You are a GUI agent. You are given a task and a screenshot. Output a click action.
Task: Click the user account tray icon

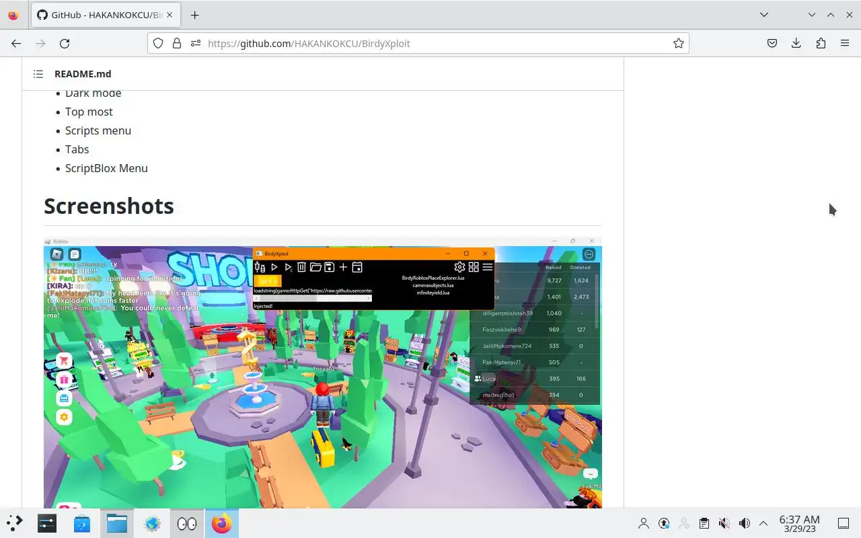(644, 523)
